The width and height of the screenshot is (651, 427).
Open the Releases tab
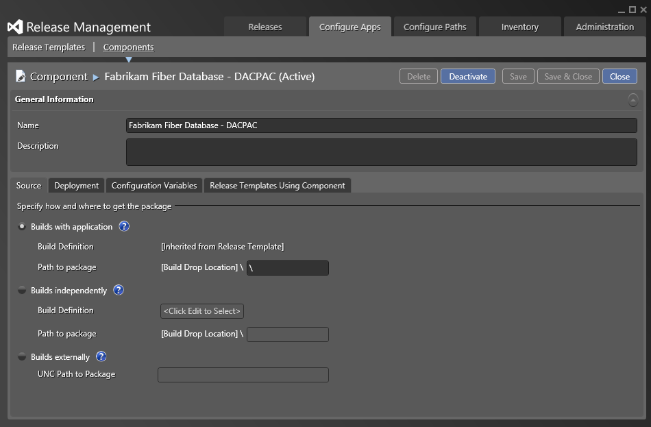coord(265,27)
